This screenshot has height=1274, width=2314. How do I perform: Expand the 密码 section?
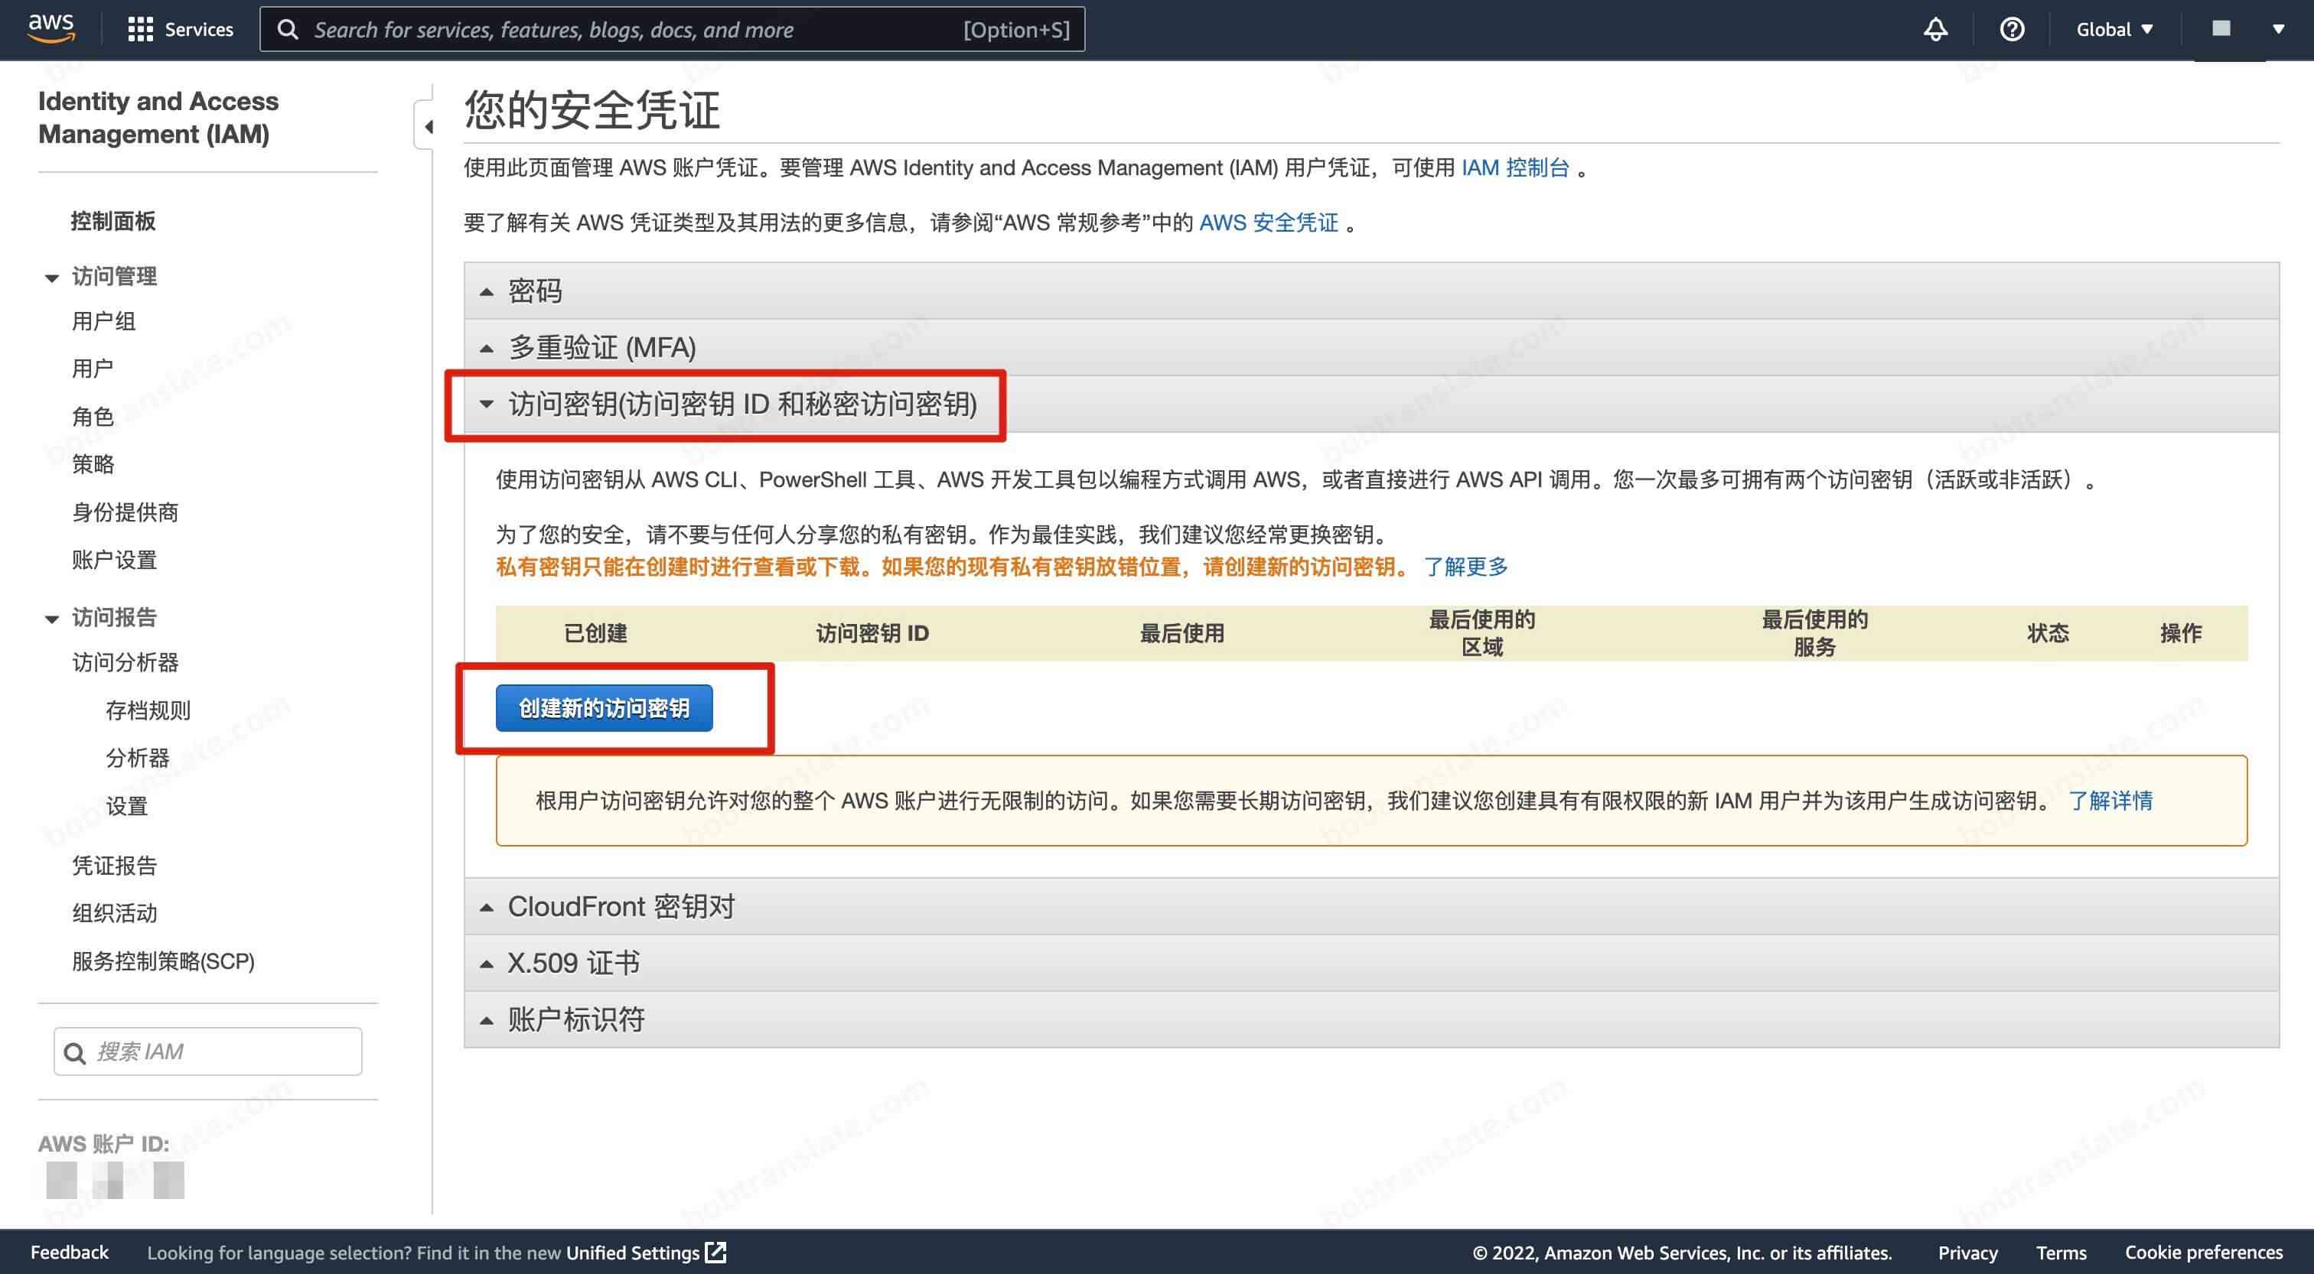pos(1372,291)
